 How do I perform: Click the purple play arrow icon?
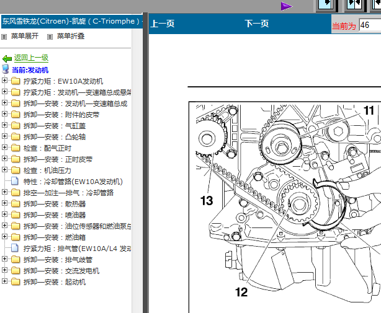(x=287, y=6)
